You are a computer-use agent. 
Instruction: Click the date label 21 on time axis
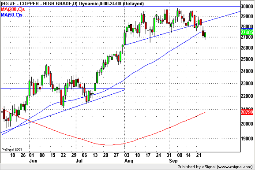click(x=199, y=155)
